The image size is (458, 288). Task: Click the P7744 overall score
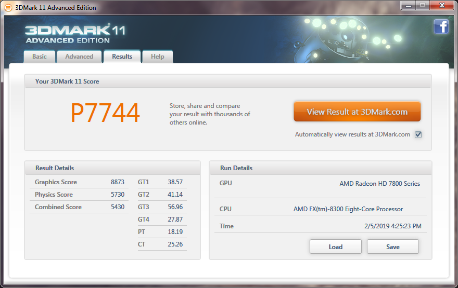pos(105,113)
